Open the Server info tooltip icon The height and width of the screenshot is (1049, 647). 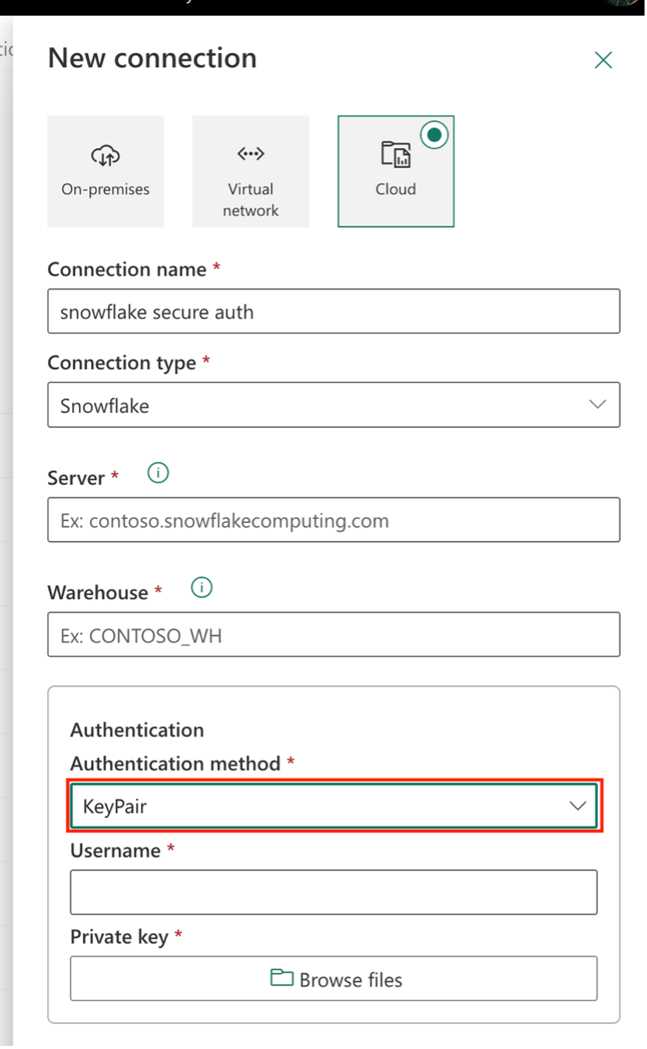coord(157,472)
